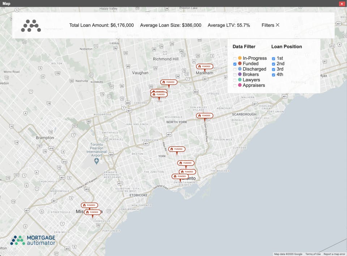Click the Toronto Pearson airport pin icon
The width and height of the screenshot is (347, 256).
point(96,161)
